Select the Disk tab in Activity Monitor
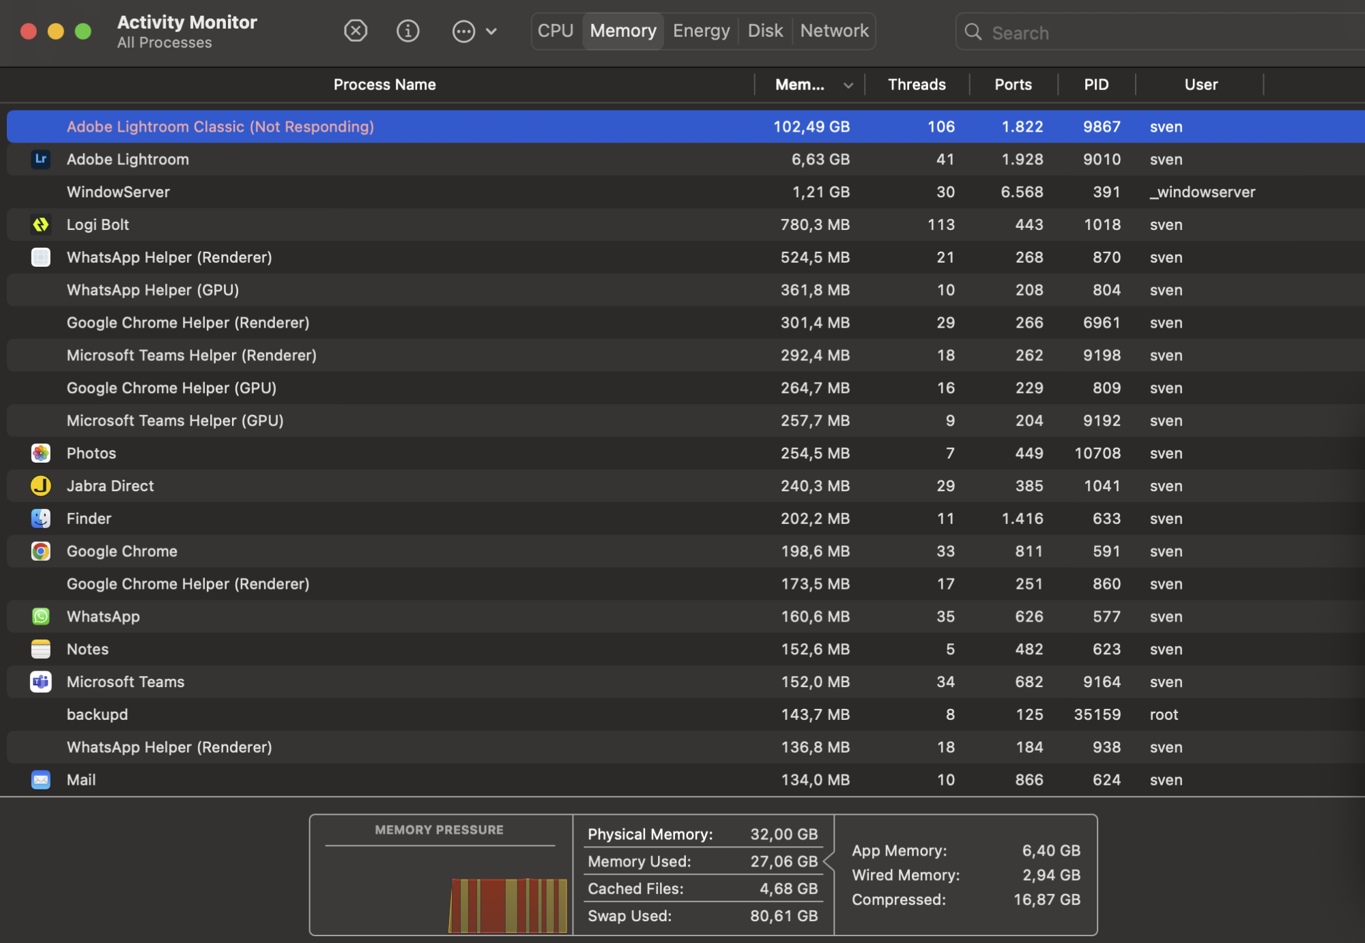The image size is (1365, 943). click(x=764, y=30)
